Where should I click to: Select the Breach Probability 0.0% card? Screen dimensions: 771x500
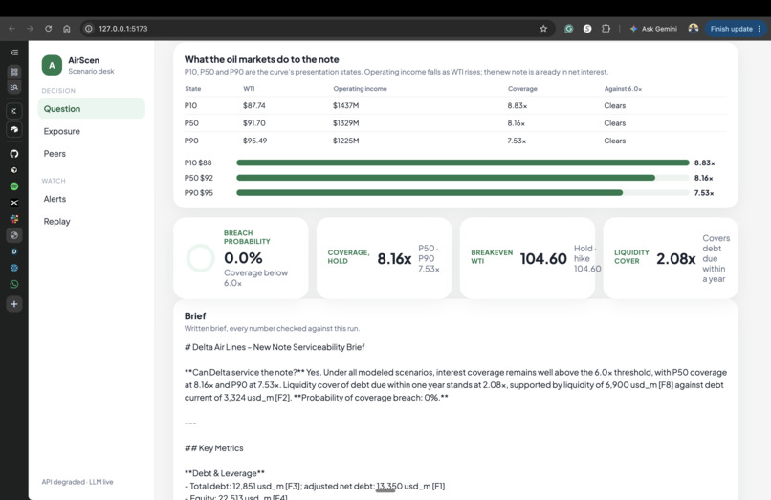[x=241, y=258]
